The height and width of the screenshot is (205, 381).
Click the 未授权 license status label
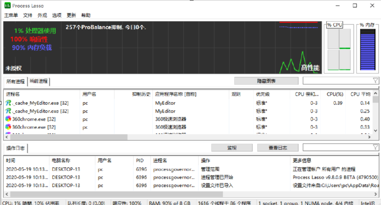(x=13, y=68)
